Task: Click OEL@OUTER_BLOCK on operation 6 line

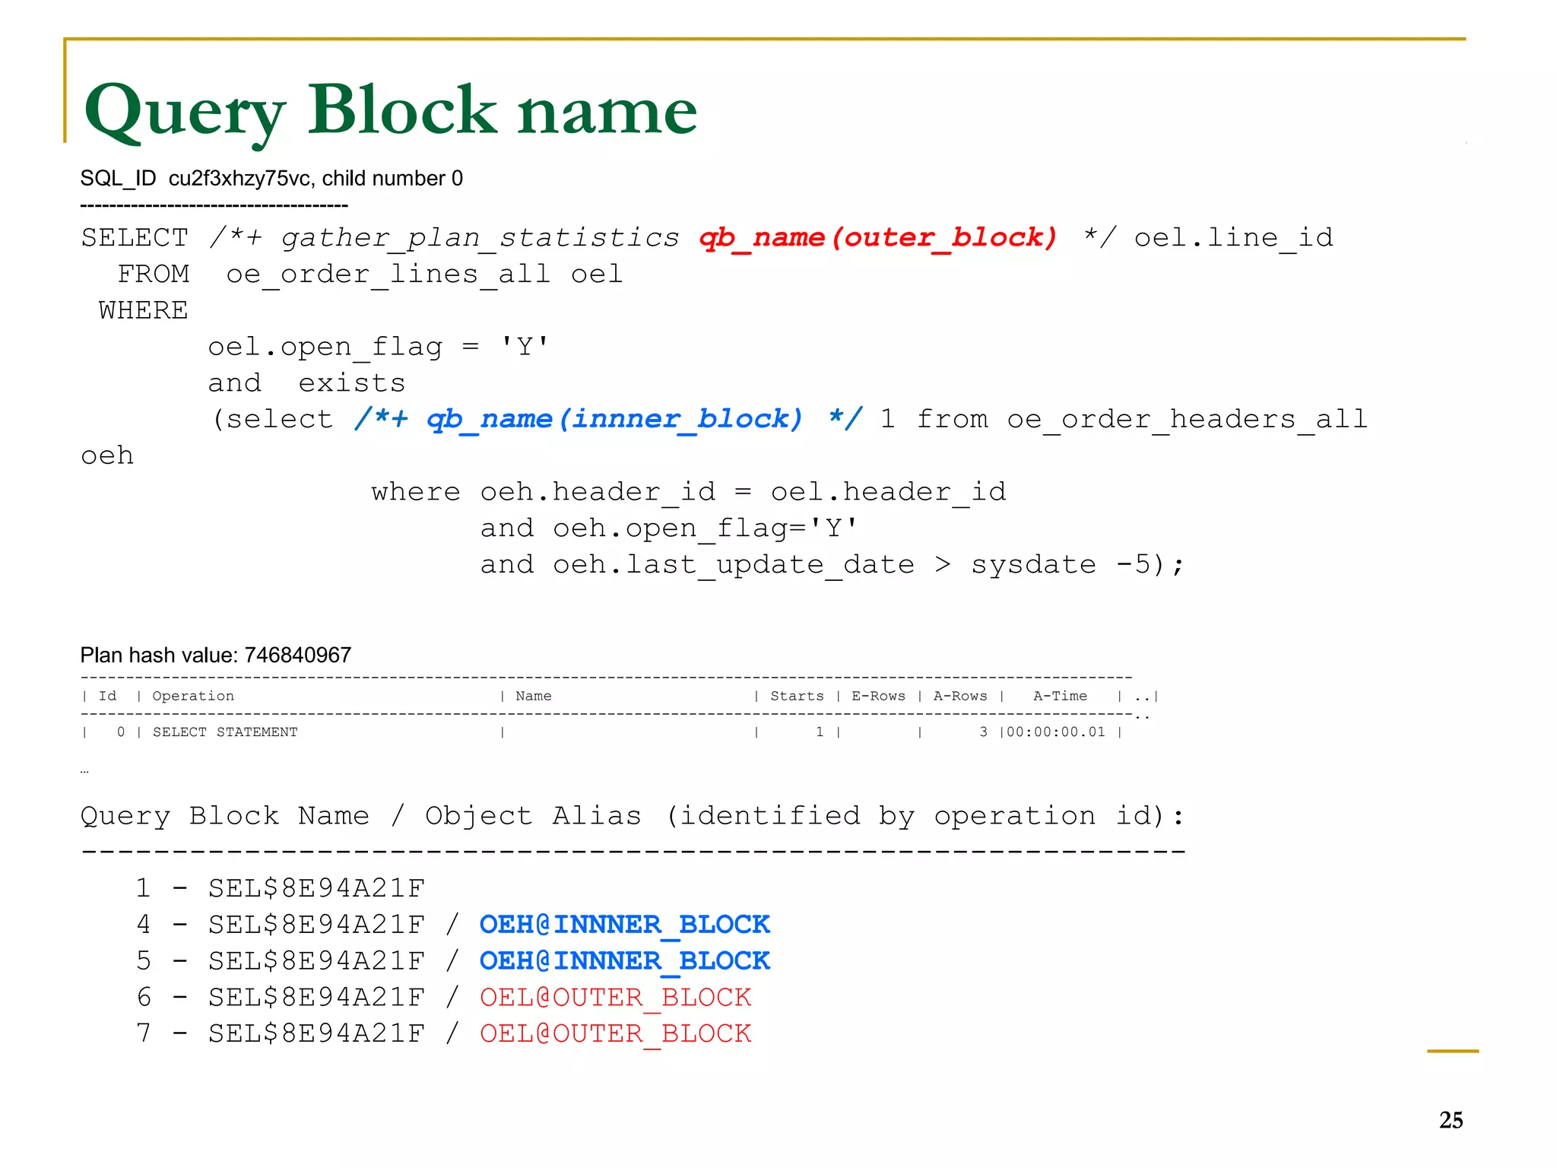Action: pos(616,998)
